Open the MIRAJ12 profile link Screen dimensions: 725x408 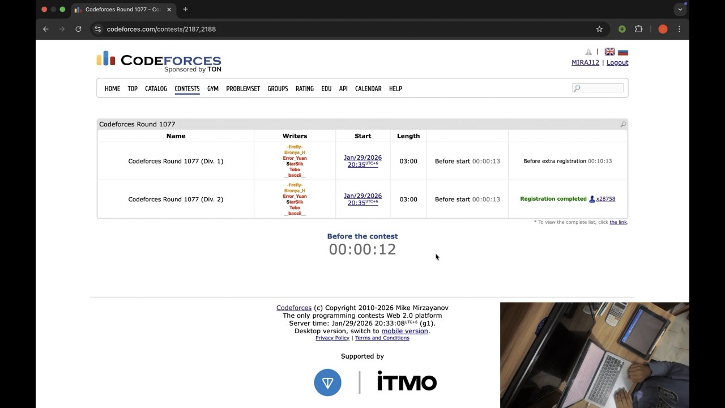[x=585, y=62]
